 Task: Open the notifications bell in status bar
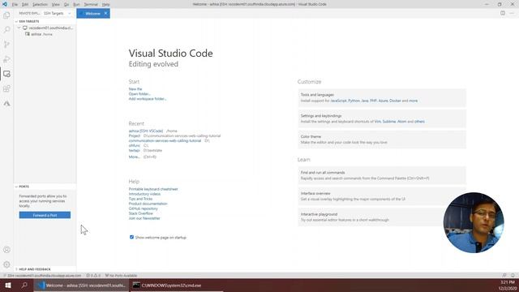[513, 276]
